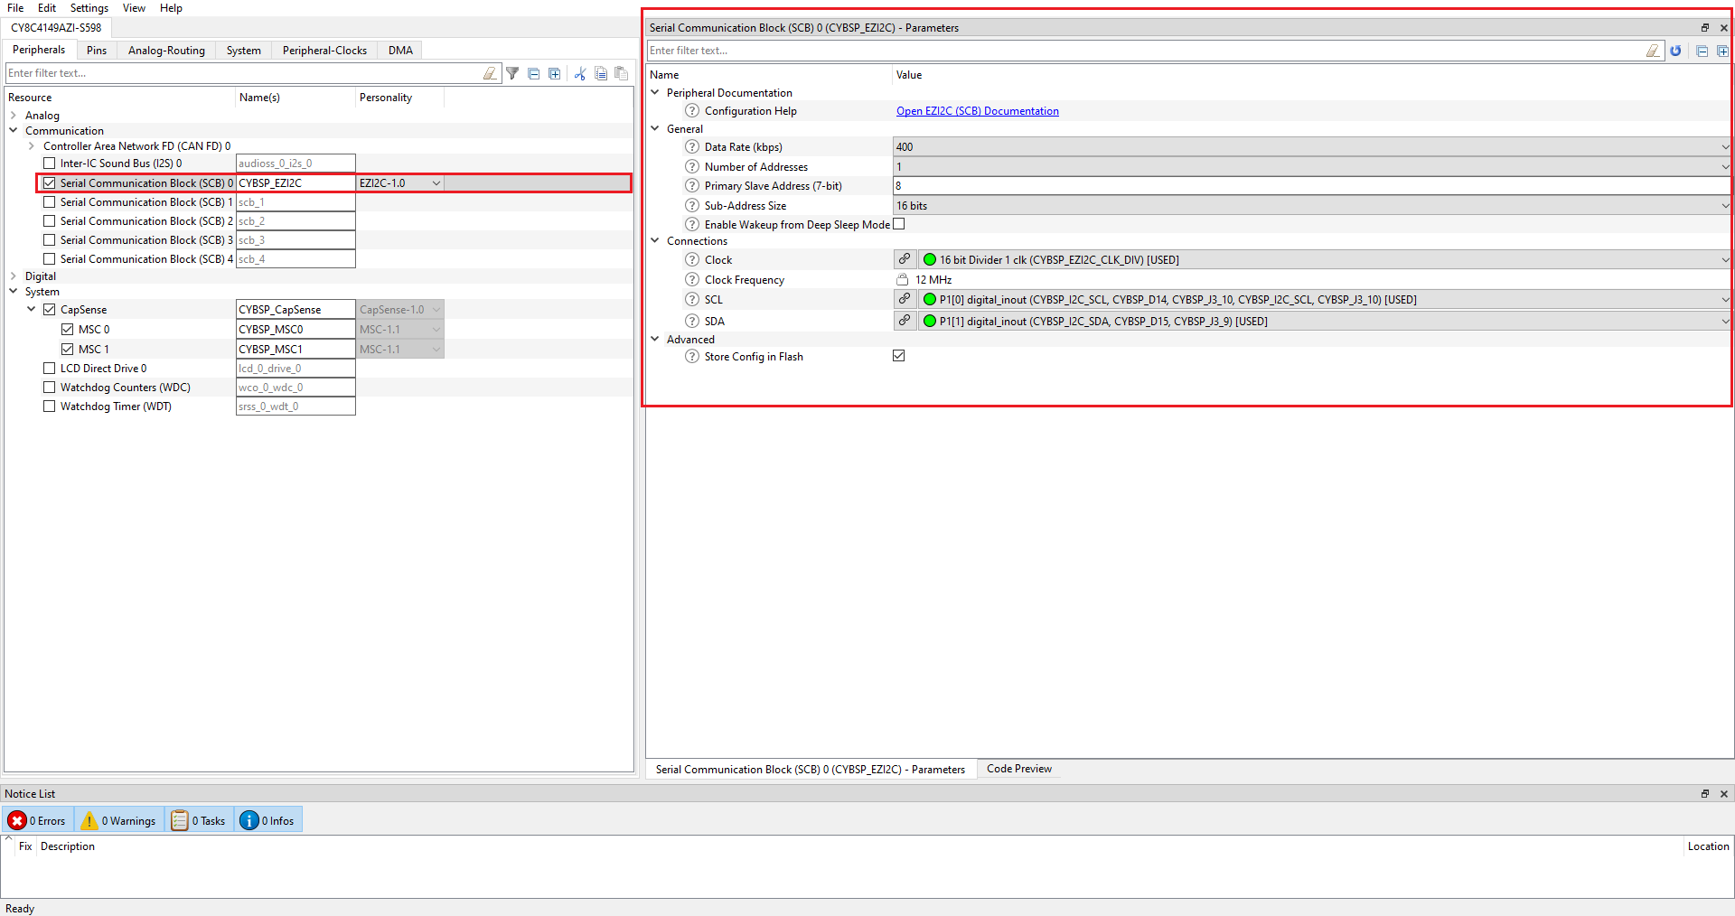Click the blue reset-to-default arrow in Parameters
This screenshot has width=1735, height=916.
(x=1676, y=51)
